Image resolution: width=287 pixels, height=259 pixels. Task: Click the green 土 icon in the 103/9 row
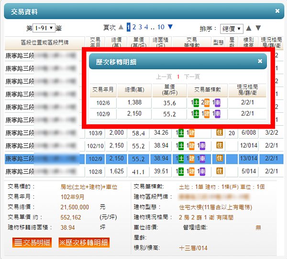tap(181, 133)
